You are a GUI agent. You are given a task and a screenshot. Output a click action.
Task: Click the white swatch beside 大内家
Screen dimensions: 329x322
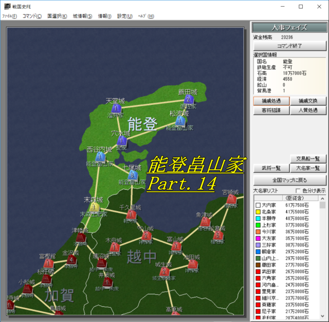click(258, 205)
